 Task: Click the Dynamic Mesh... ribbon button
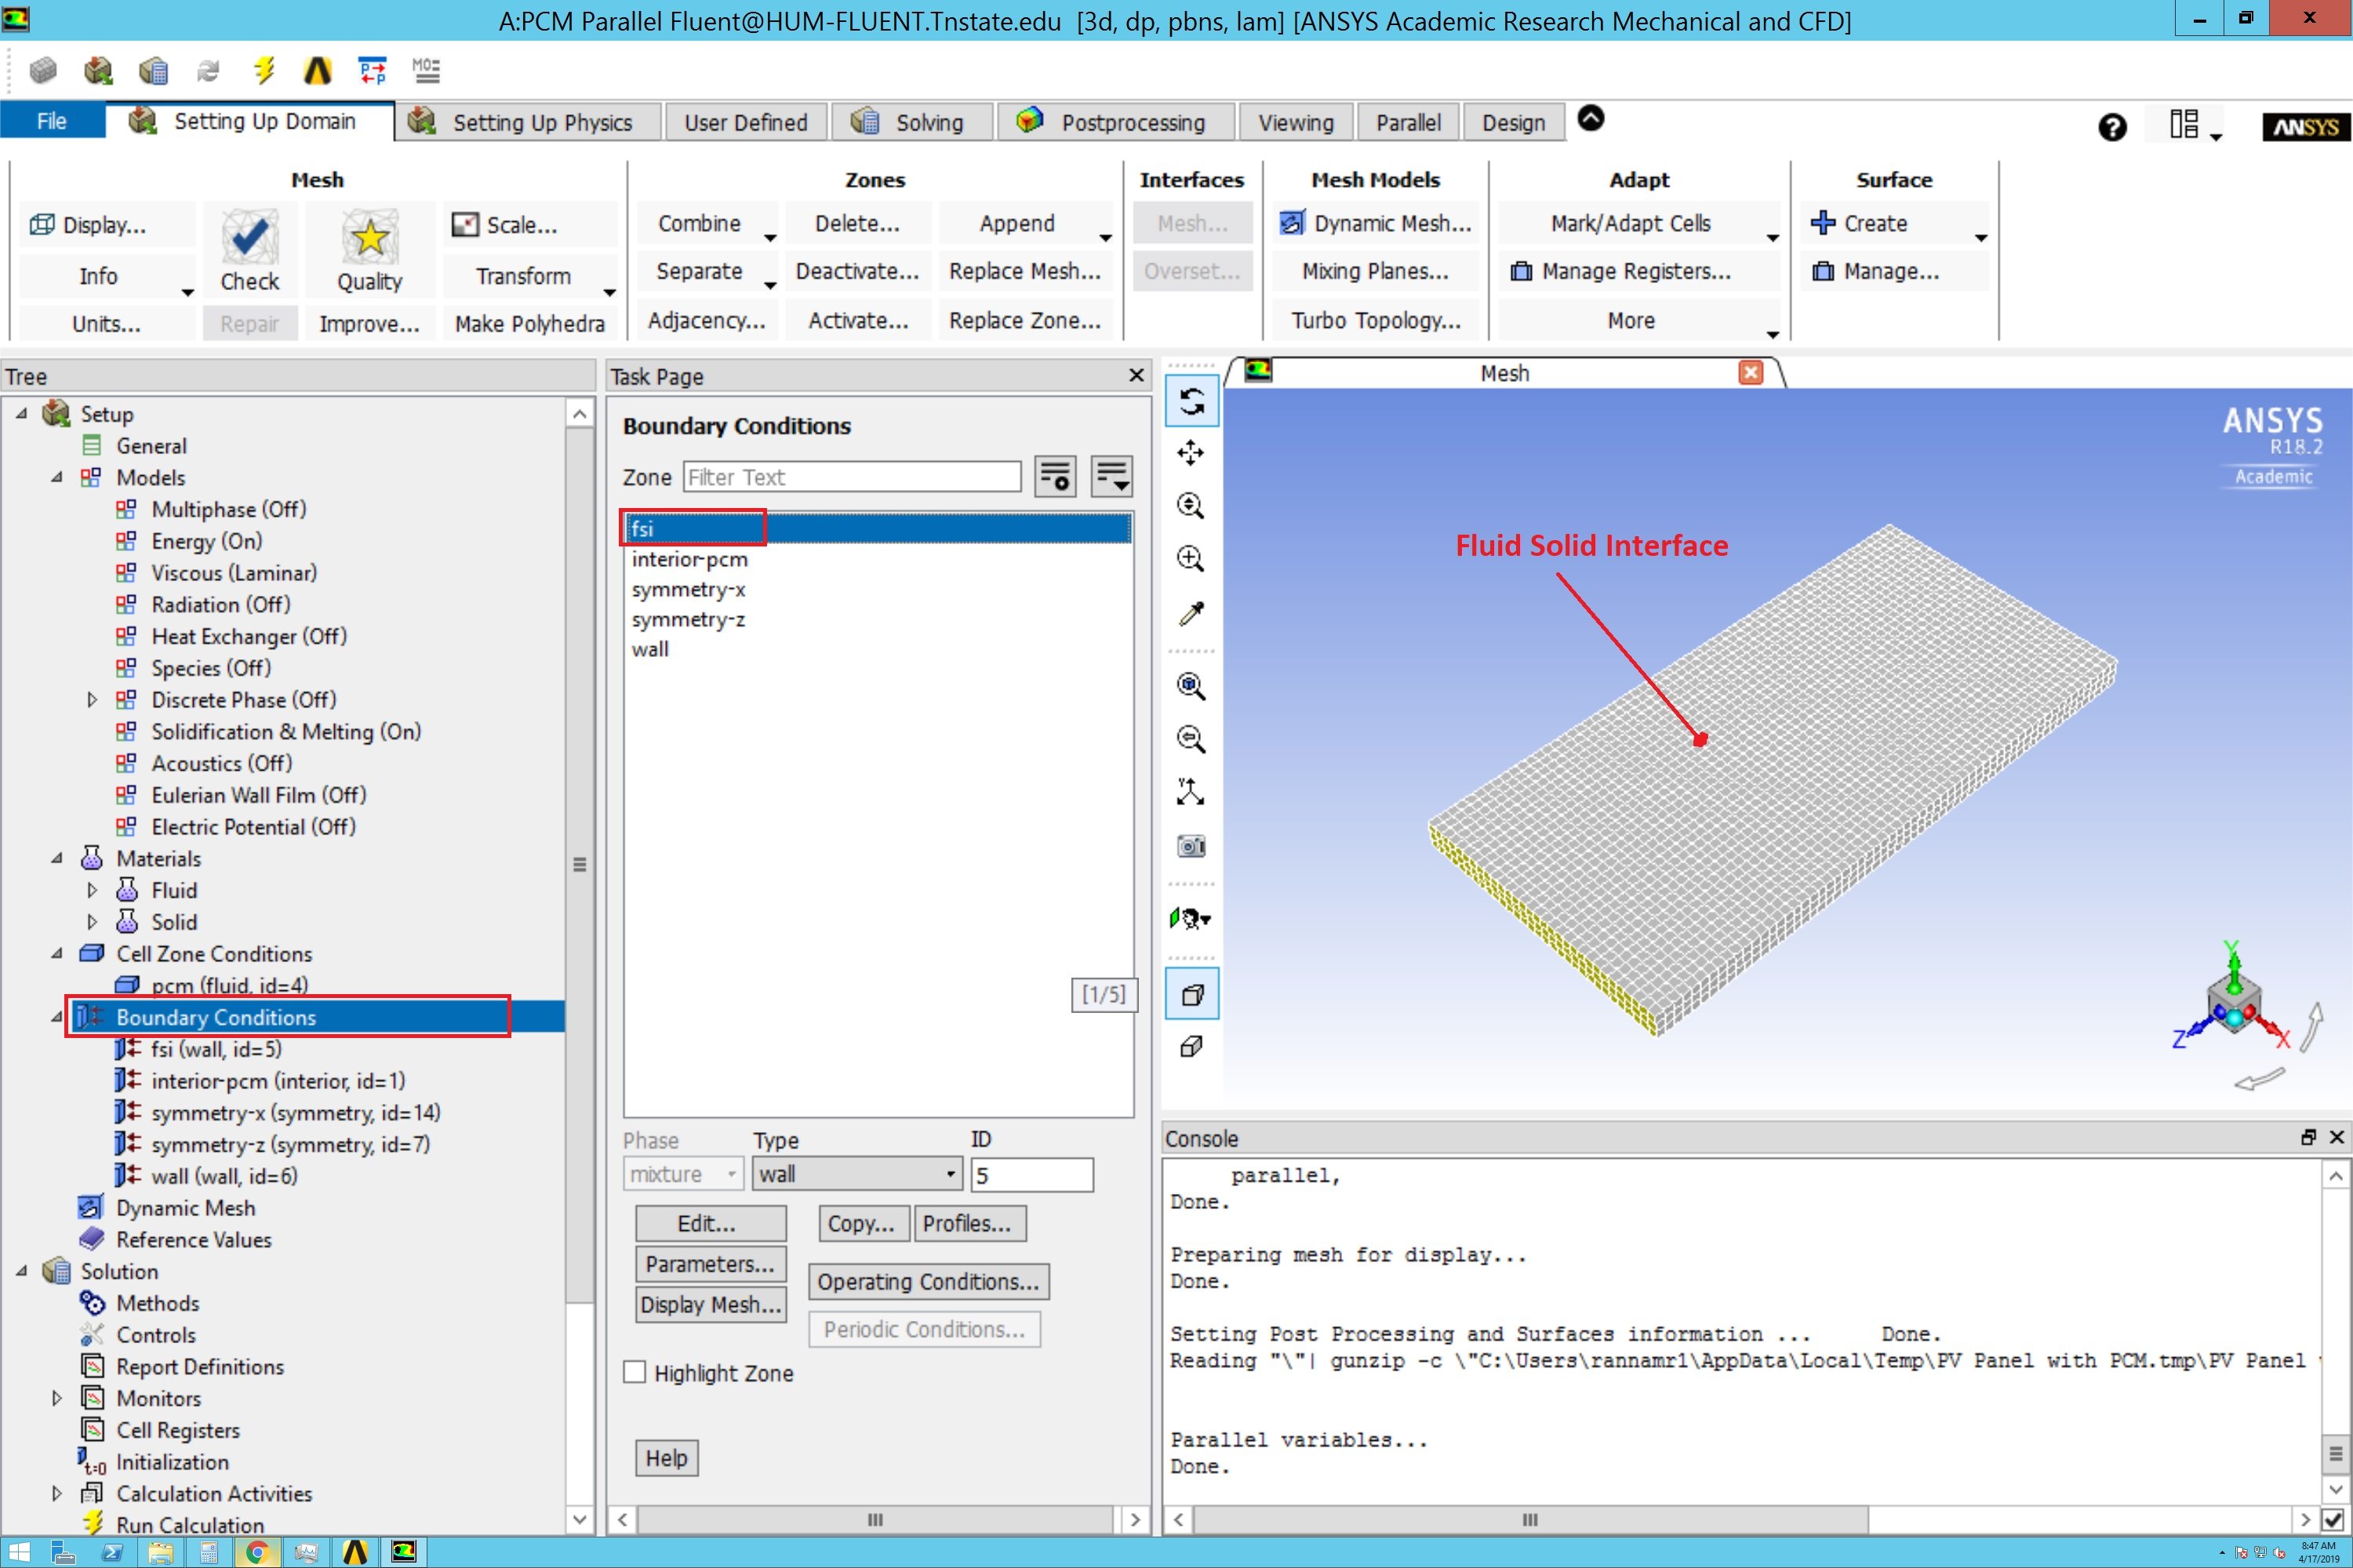tap(1376, 223)
